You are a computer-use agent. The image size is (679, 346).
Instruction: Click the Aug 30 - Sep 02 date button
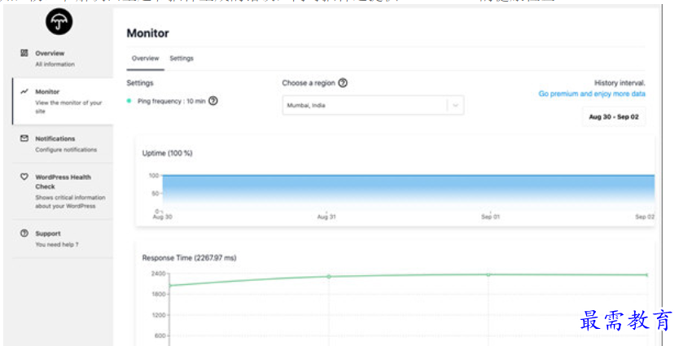point(614,117)
